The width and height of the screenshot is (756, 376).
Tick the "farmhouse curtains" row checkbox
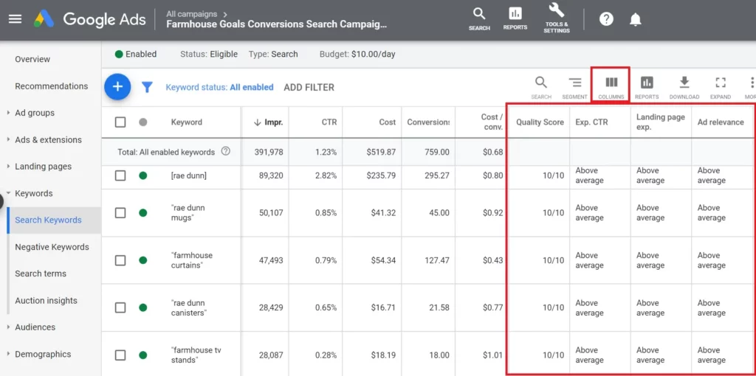click(120, 260)
